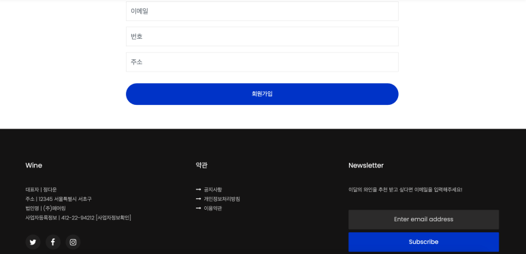Viewport: 526px width, 254px height.
Task: Click the Subscribe button
Action: click(x=423, y=242)
